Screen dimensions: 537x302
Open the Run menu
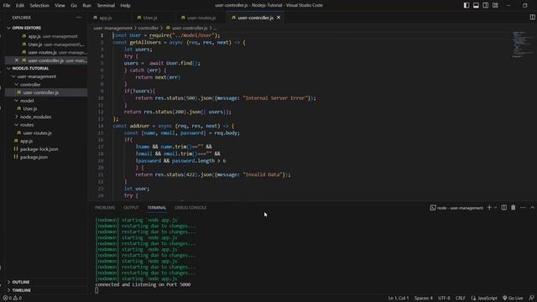pyautogui.click(x=87, y=6)
